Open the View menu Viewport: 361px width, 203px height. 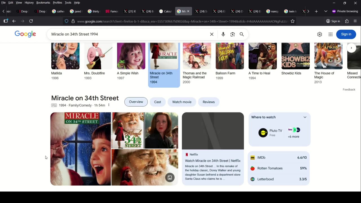19,3
